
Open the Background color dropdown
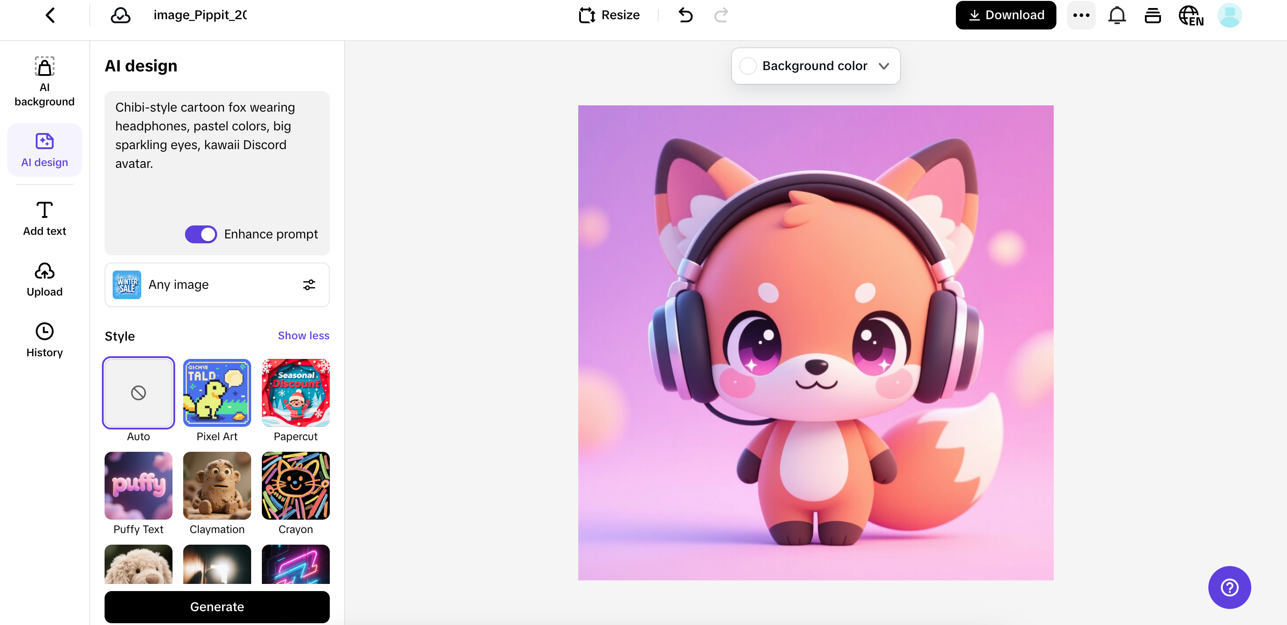pos(815,66)
